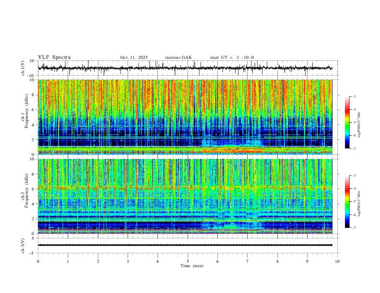Click time axis tick label "7"
The image size is (380, 293).
click(x=248, y=261)
